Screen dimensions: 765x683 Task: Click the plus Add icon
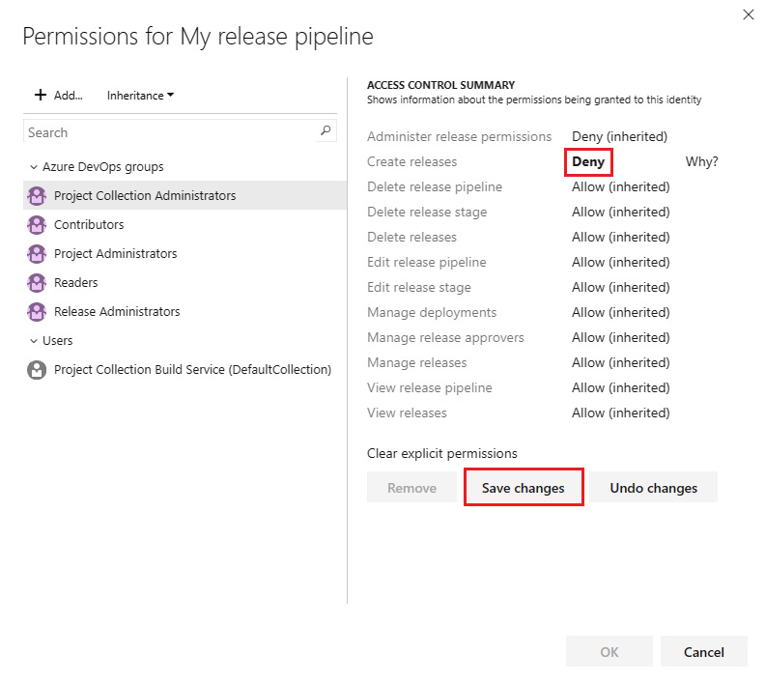pyautogui.click(x=41, y=95)
